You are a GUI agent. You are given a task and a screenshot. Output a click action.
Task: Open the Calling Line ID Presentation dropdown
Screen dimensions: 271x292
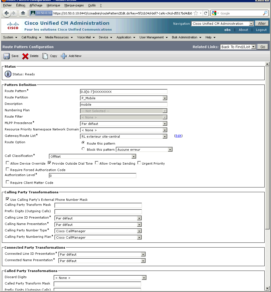tap(98, 218)
